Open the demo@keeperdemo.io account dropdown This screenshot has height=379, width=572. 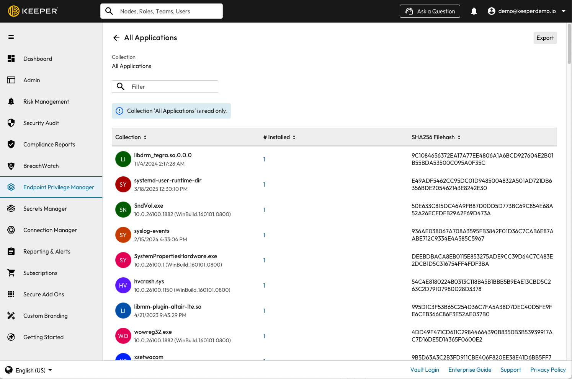[526, 11]
